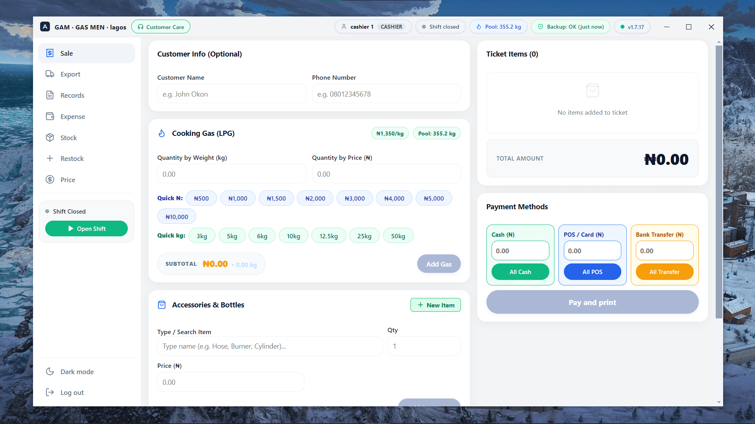This screenshot has height=424, width=755.
Task: Choose quick weight 12.5kg
Action: coord(328,236)
